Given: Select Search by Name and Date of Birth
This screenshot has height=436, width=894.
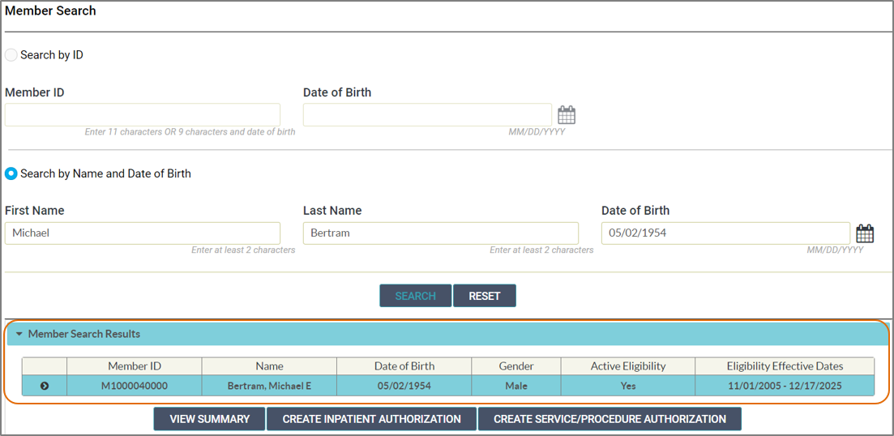Looking at the screenshot, I should click(11, 173).
